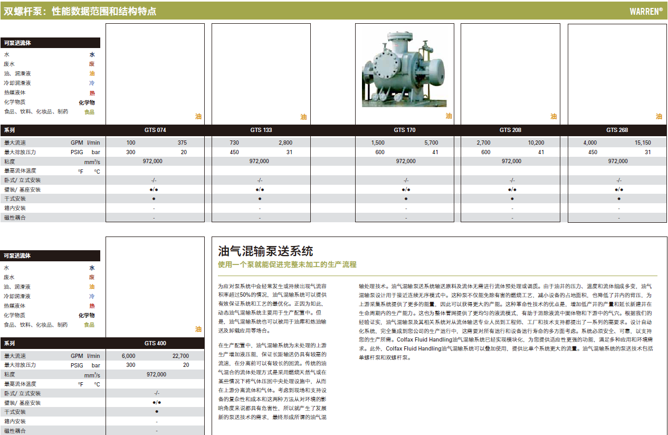Click the 可泵送流体 header beside the GTS 074 card
Screen dimensions: 668x435
pyautogui.click(x=18, y=43)
